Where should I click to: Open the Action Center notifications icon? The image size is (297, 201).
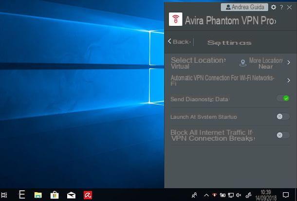(x=286, y=195)
